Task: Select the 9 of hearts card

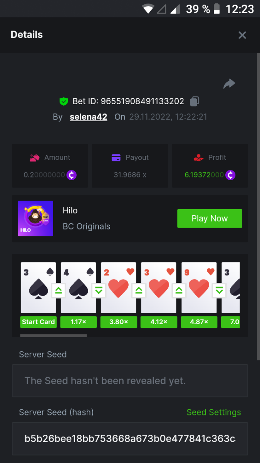Action: pos(199,287)
